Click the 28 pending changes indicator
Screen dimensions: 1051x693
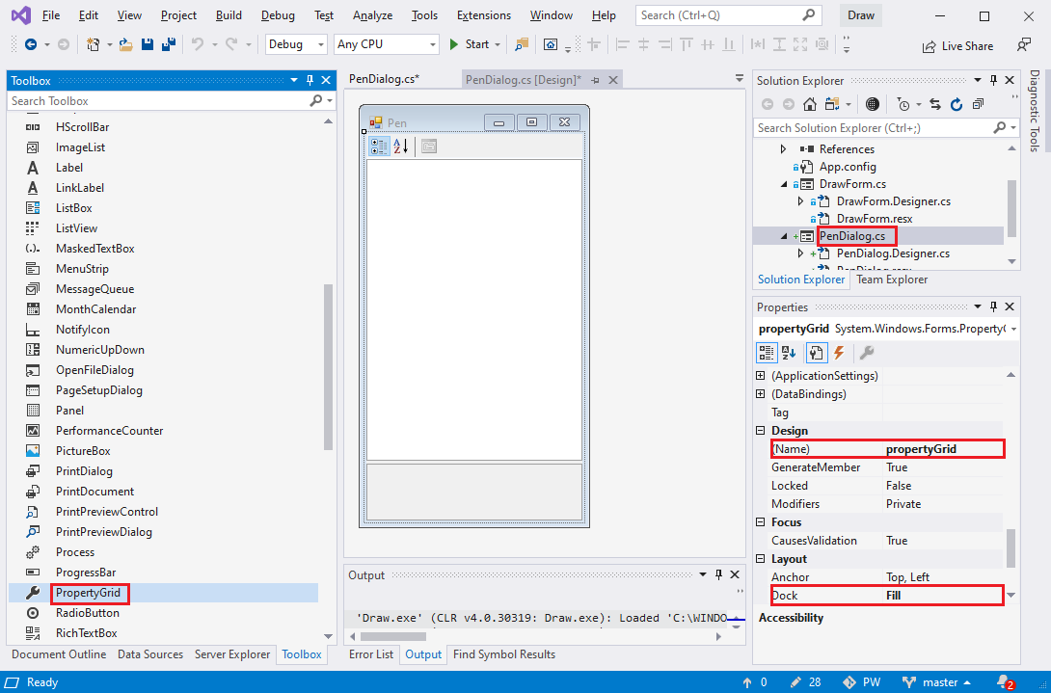pos(806,682)
